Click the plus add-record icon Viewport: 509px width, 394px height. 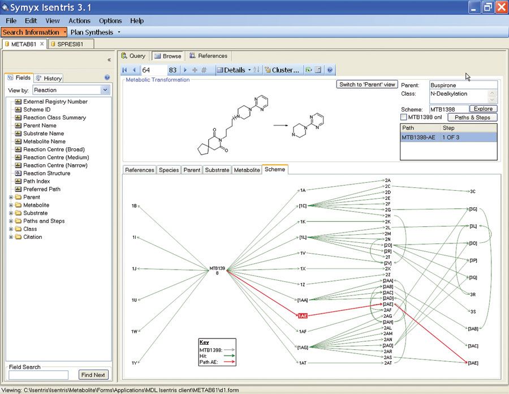195,70
